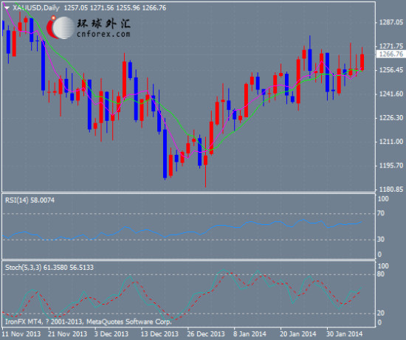Image resolution: width=406 pixels, height=340 pixels.
Task: Click the XAUUSD,Daily chart title text
Action: tap(36, 8)
